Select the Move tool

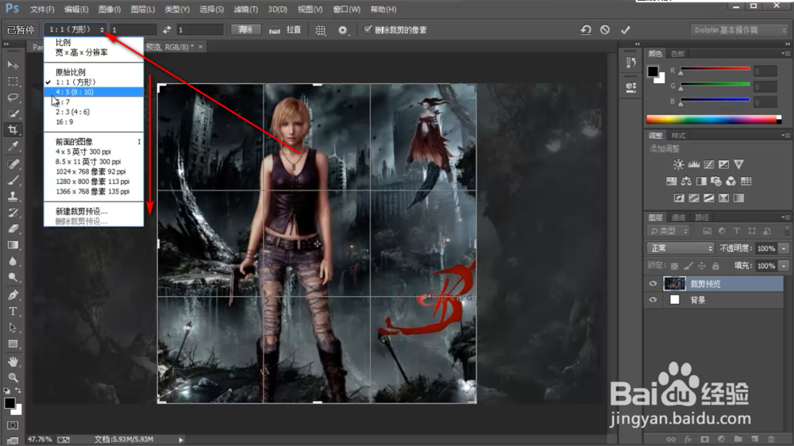point(13,65)
